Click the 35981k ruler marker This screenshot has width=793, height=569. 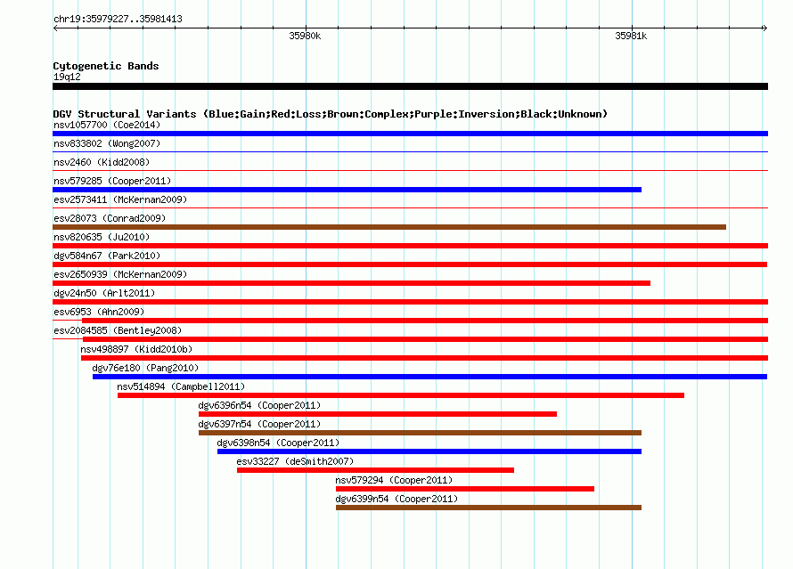[631, 36]
